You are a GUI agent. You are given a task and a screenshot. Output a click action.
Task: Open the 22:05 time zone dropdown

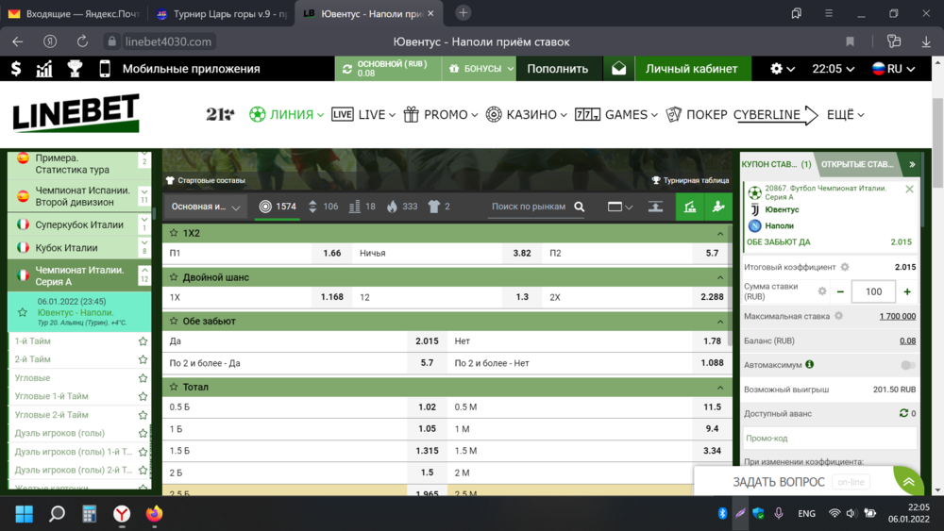pyautogui.click(x=834, y=69)
